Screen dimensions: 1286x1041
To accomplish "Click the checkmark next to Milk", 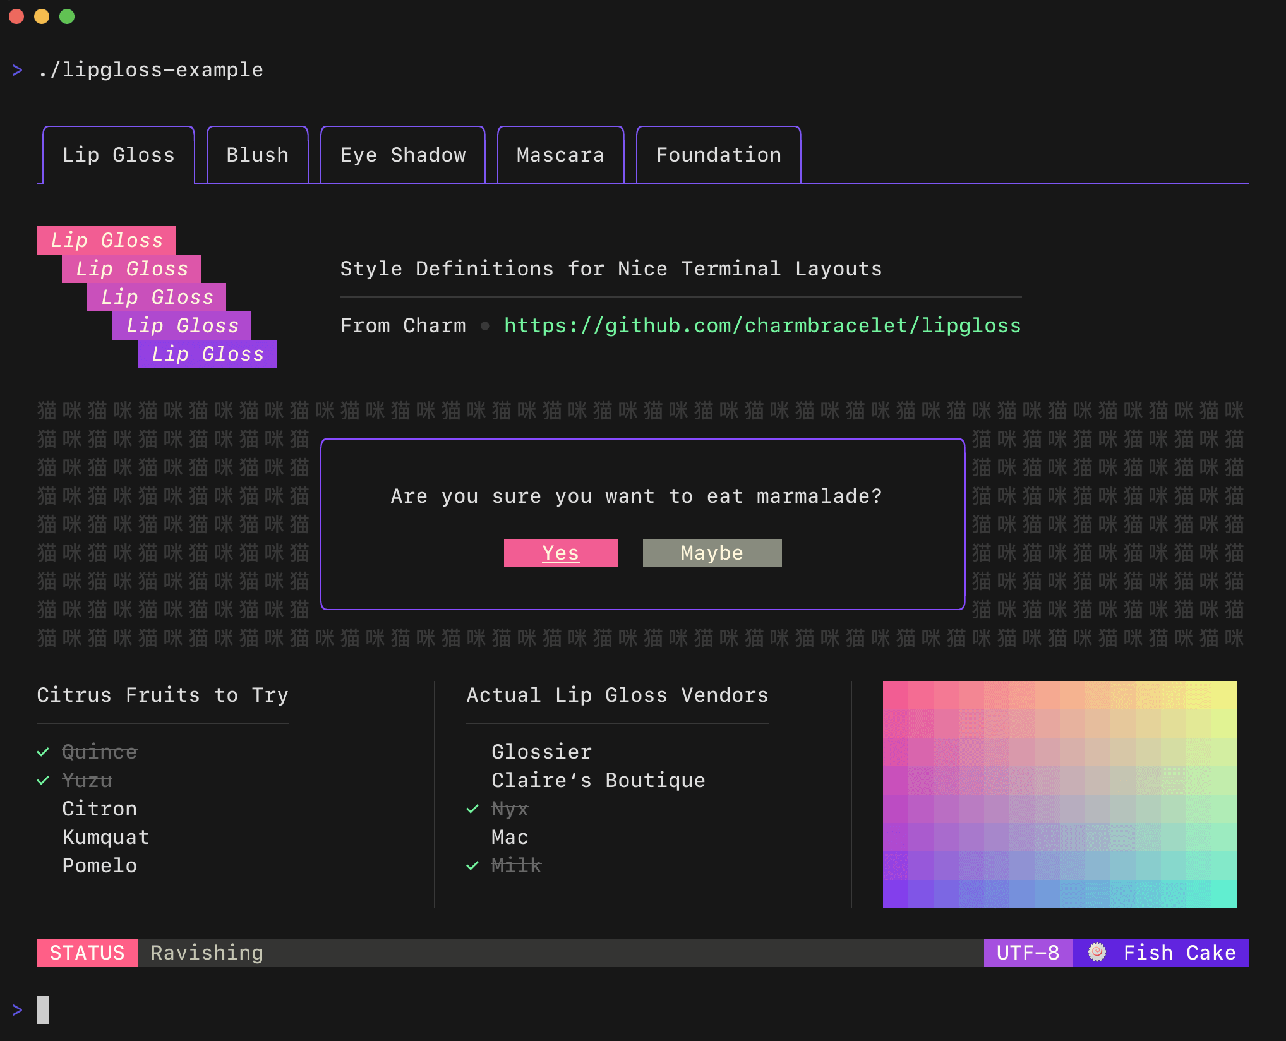I will (472, 865).
